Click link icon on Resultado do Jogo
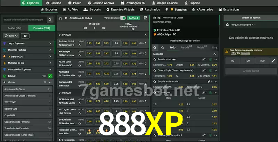The width and height of the screenshot is (278, 142). 204,59
